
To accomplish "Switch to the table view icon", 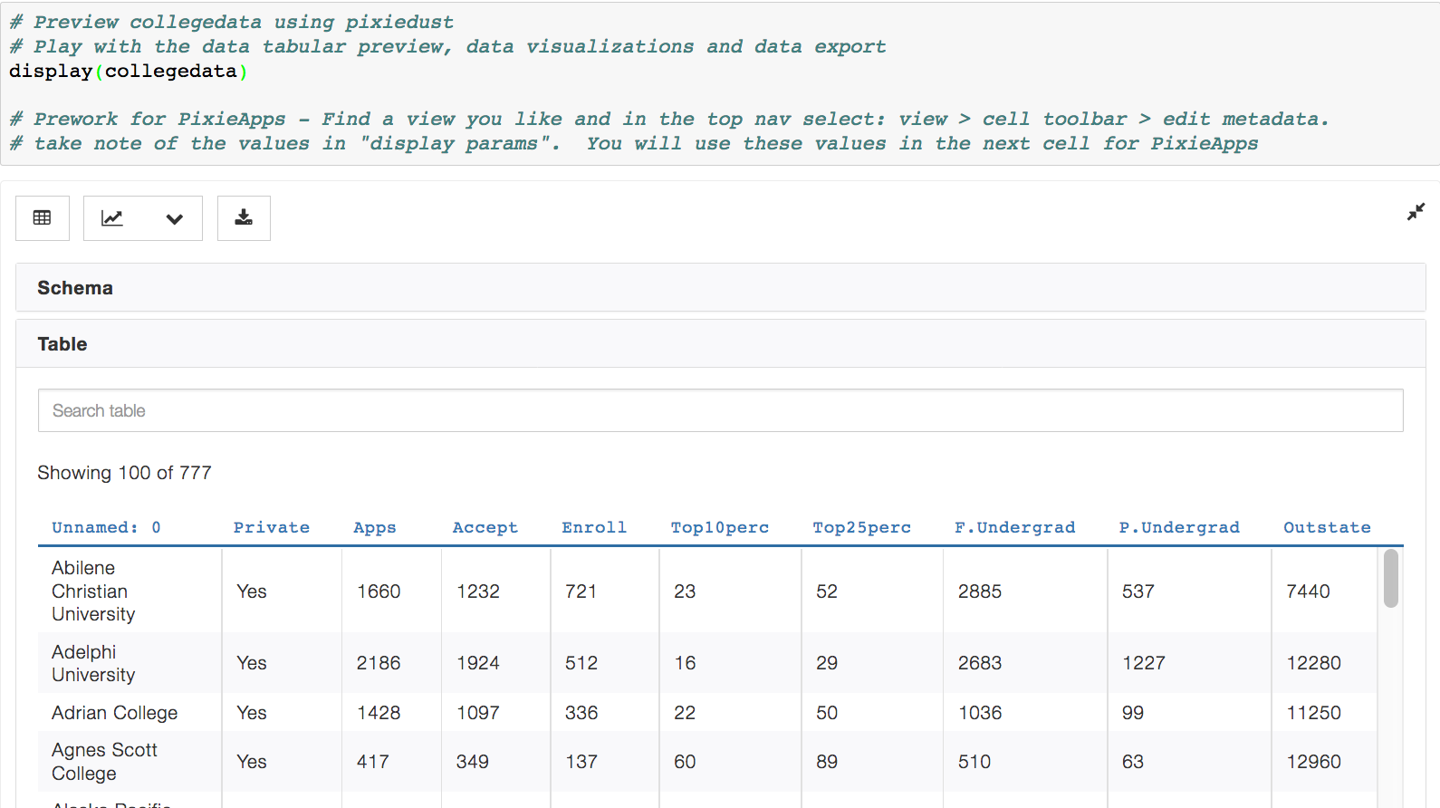I will click(x=42, y=218).
